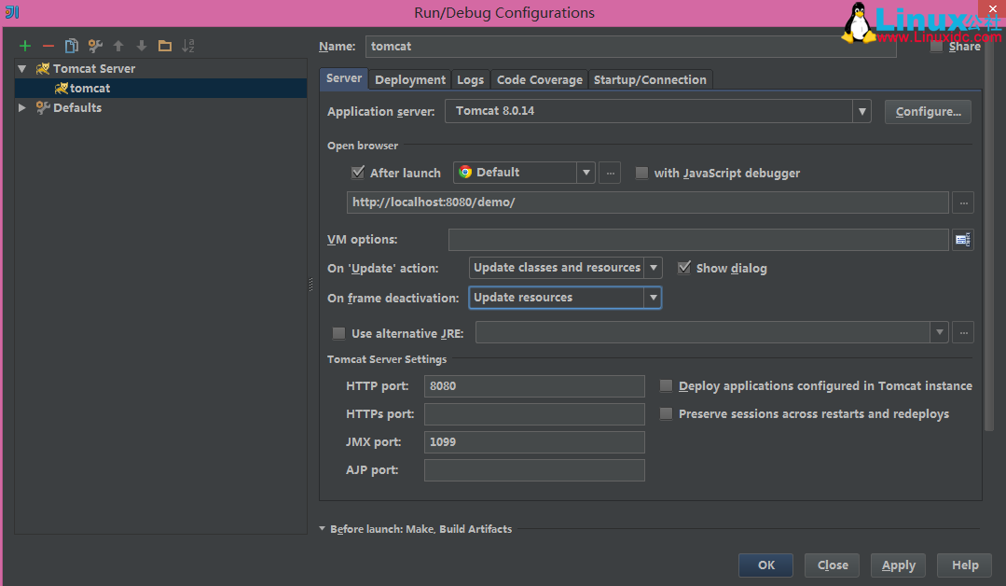Click inside the HTTP port field

(534, 385)
